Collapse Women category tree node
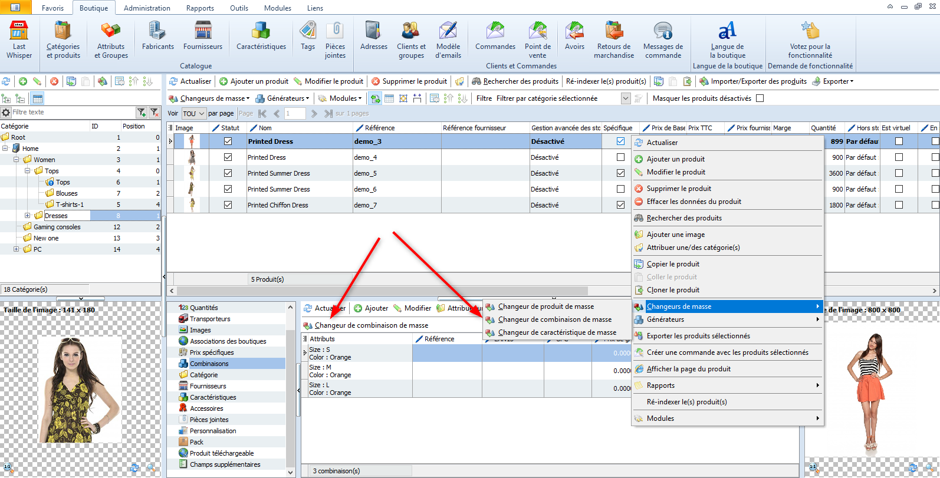940x478 pixels. (16, 160)
